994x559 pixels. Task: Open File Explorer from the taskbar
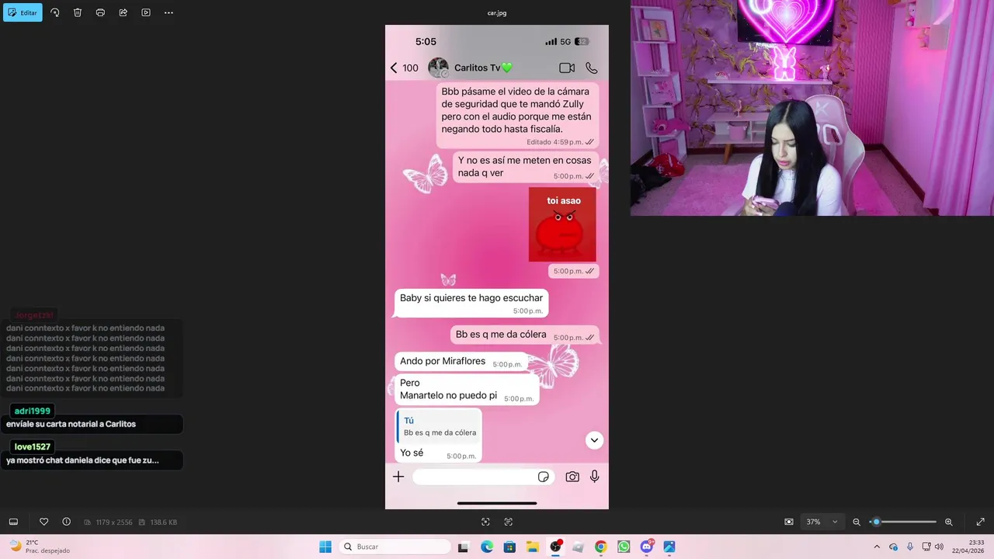pyautogui.click(x=532, y=547)
